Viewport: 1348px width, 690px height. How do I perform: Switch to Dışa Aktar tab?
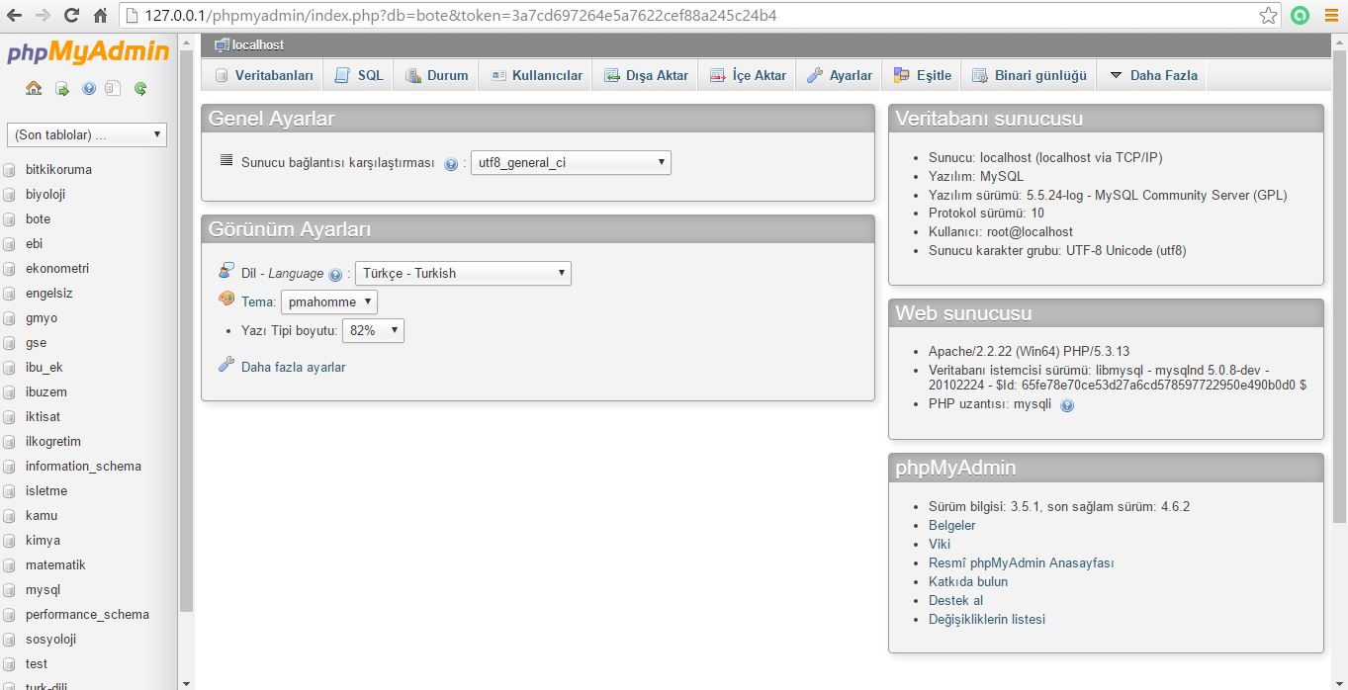[x=646, y=75]
